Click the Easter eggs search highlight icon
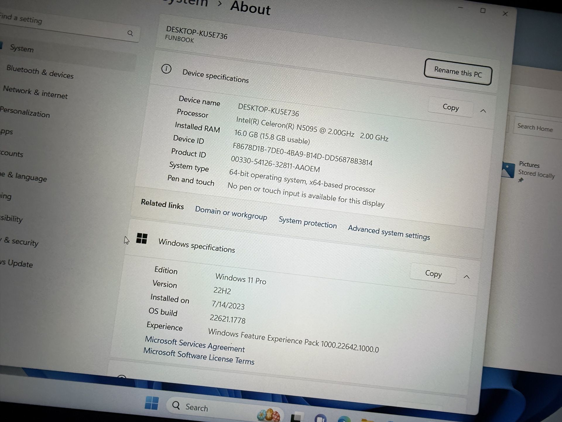Screen dimensions: 562x422 coord(269,415)
